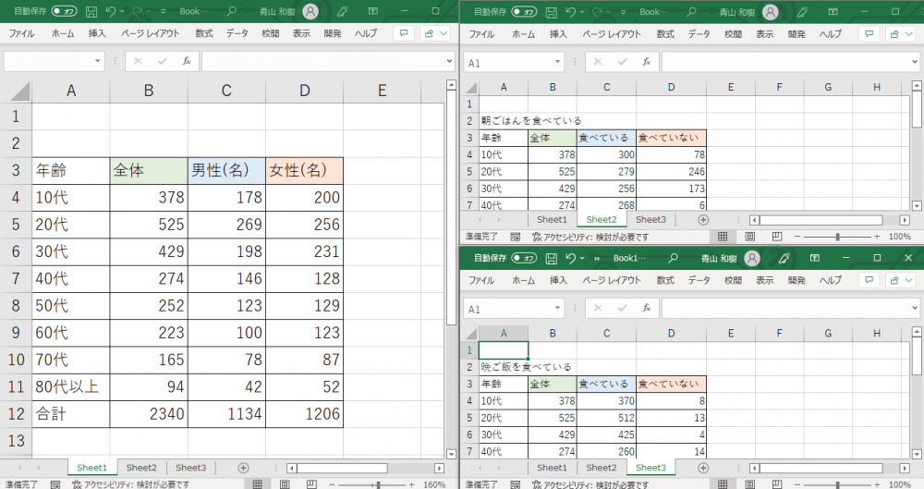The width and height of the screenshot is (924, 489).
Task: Open share dropdown in top-right window ribbon
Action: click(x=900, y=33)
